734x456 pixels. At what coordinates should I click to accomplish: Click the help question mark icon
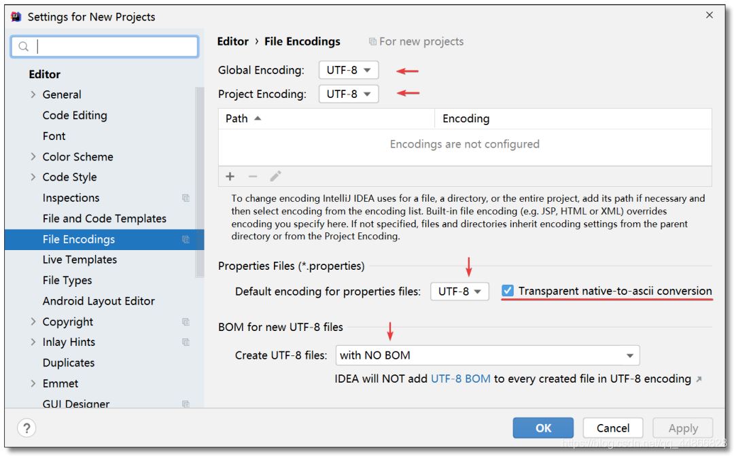coord(27,428)
